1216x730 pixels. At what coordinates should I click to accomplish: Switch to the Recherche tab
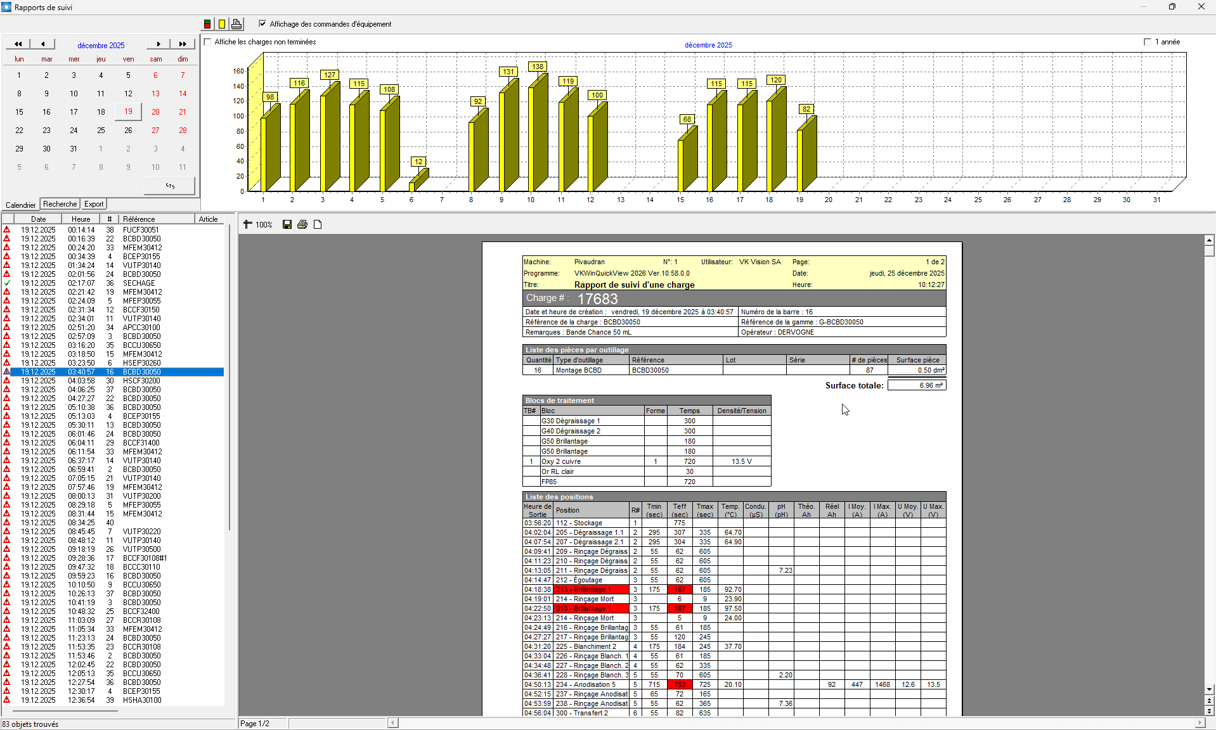pos(60,204)
